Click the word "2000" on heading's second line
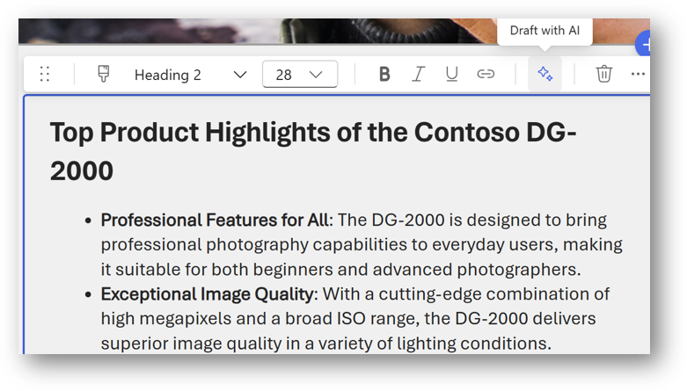 click(82, 171)
